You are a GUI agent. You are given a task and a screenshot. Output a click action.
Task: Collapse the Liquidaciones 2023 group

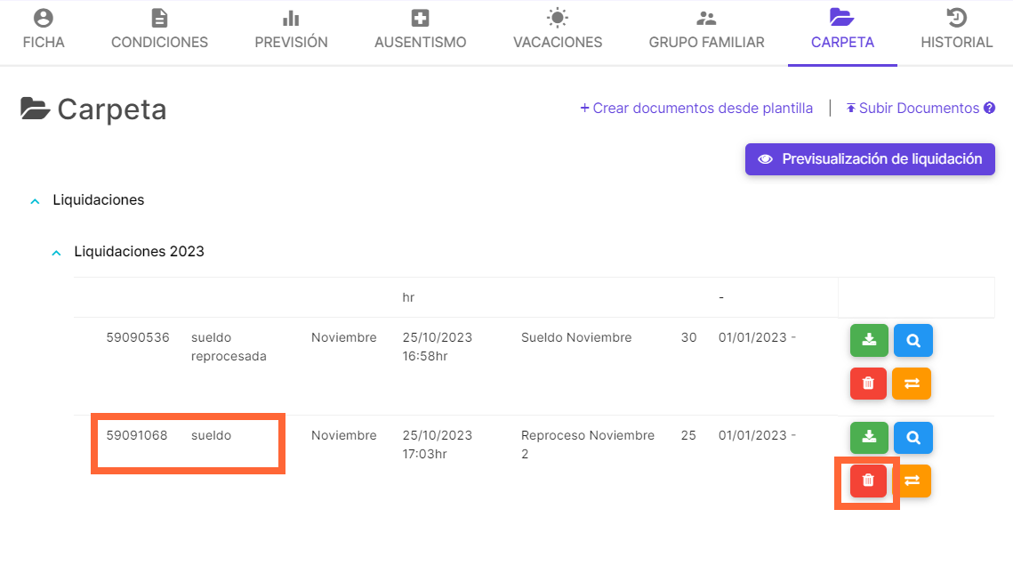point(55,252)
